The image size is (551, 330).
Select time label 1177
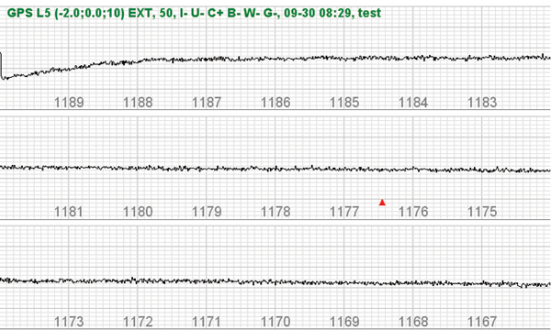[x=344, y=212]
